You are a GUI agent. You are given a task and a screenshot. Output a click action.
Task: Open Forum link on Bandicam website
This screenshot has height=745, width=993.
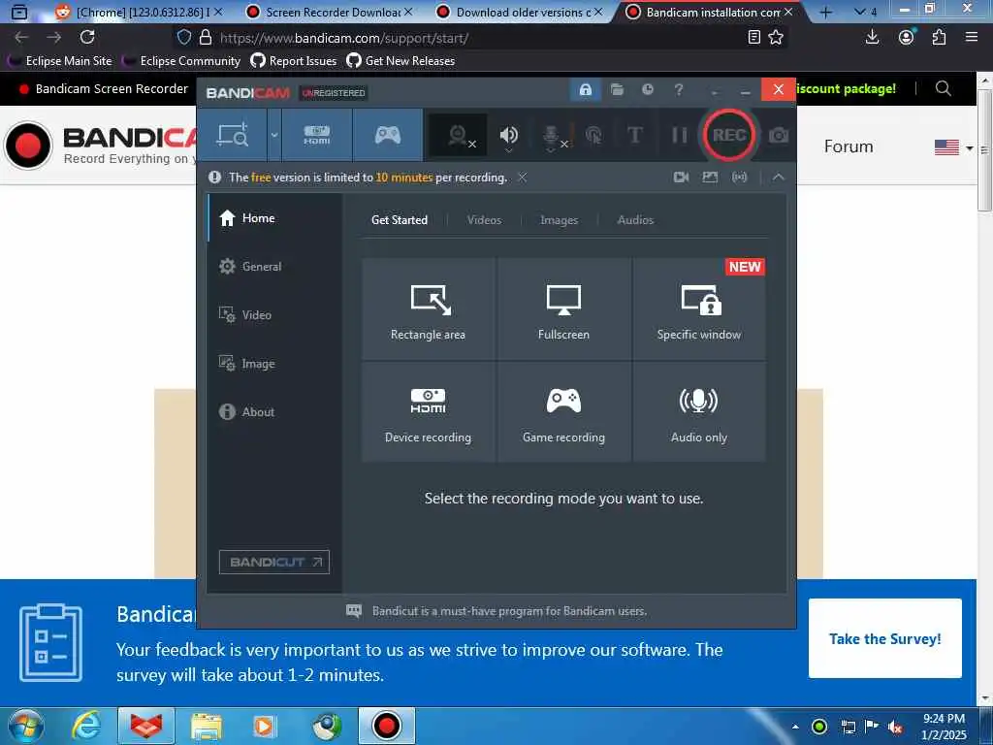(x=849, y=146)
